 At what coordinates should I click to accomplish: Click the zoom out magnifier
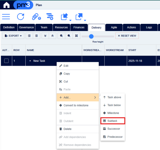tap(69, 36)
